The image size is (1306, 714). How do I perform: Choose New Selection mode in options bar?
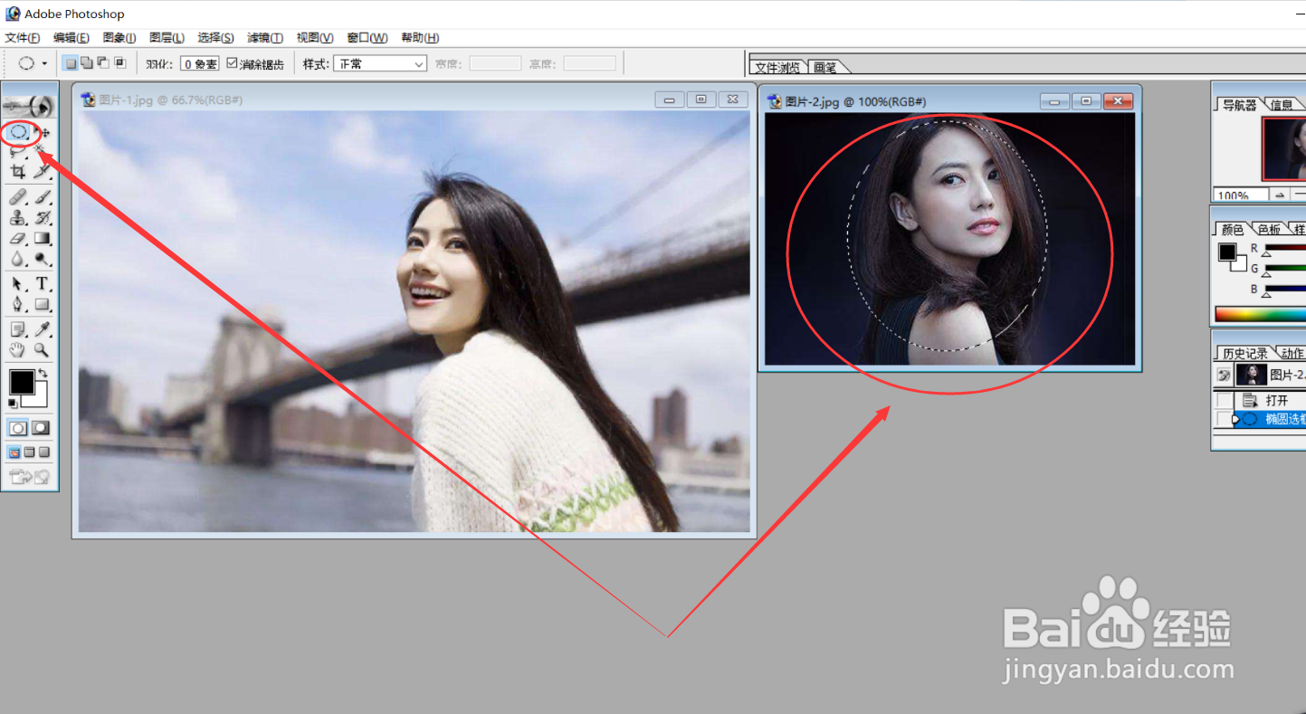coord(70,63)
